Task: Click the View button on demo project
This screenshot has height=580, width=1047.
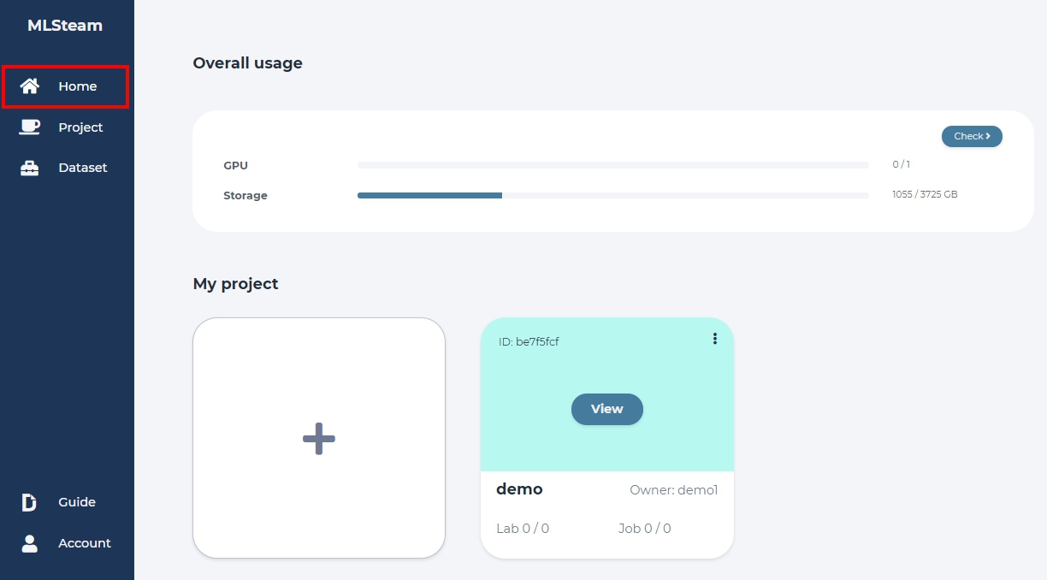Action: (607, 409)
